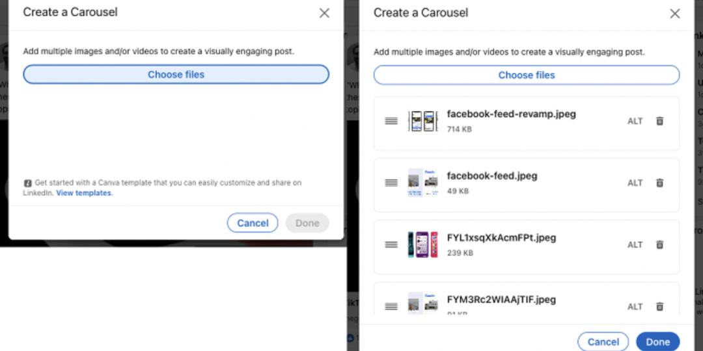Screen dimensions: 703x351
Task: Delete FYM3Rc2WIAAjTIF.jpeg via trash icon
Action: tap(659, 306)
